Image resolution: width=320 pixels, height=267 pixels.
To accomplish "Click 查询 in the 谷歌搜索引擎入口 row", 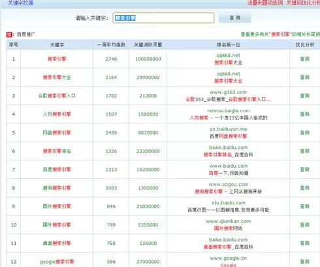I will click(305, 96).
